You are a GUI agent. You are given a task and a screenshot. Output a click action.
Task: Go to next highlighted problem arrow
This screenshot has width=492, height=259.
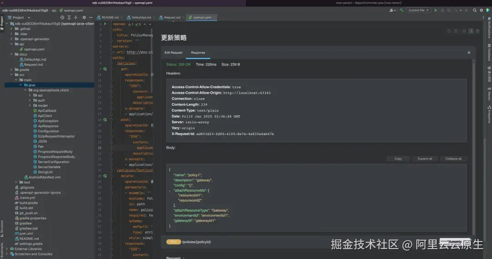point(150,24)
